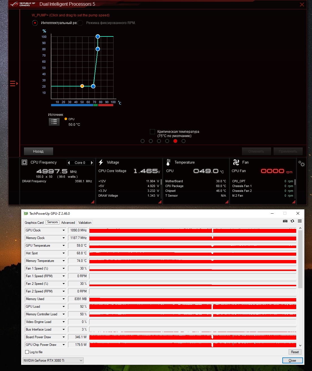Click the DRAM Voltage row
Screen dimensions: 312x371
pos(129,196)
